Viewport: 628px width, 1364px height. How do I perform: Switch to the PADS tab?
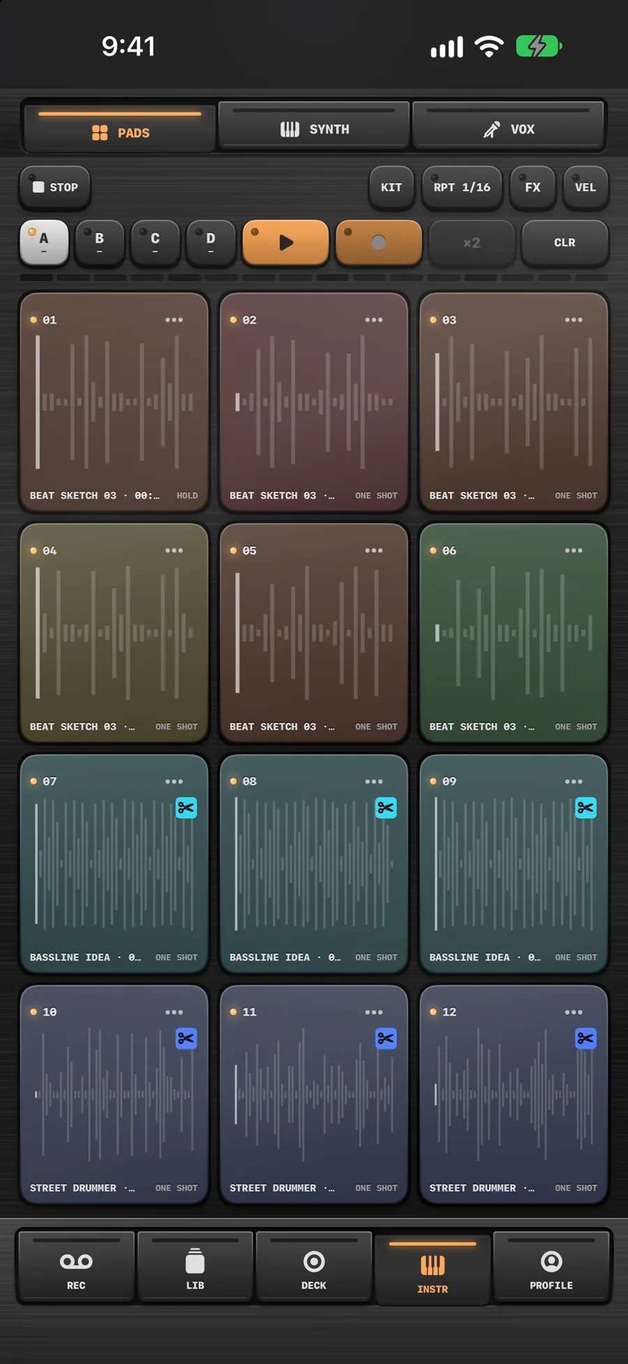[120, 128]
